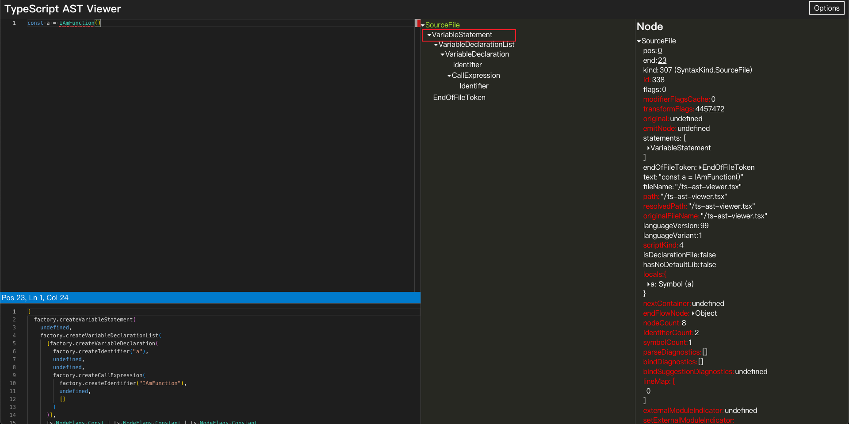Click the transformFlags value 4457472
This screenshot has width=849, height=424.
[709, 109]
